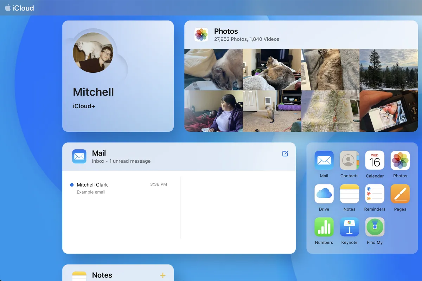
Task: Open the Photos app icon in grid
Action: [400, 161]
